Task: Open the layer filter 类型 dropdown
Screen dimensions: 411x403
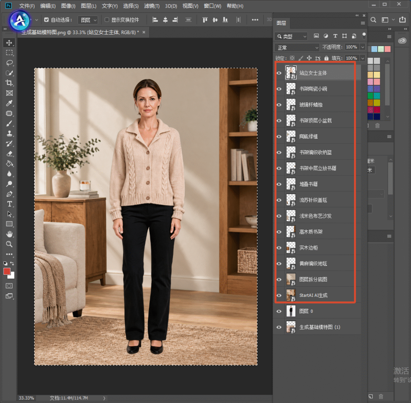Action: [291, 36]
